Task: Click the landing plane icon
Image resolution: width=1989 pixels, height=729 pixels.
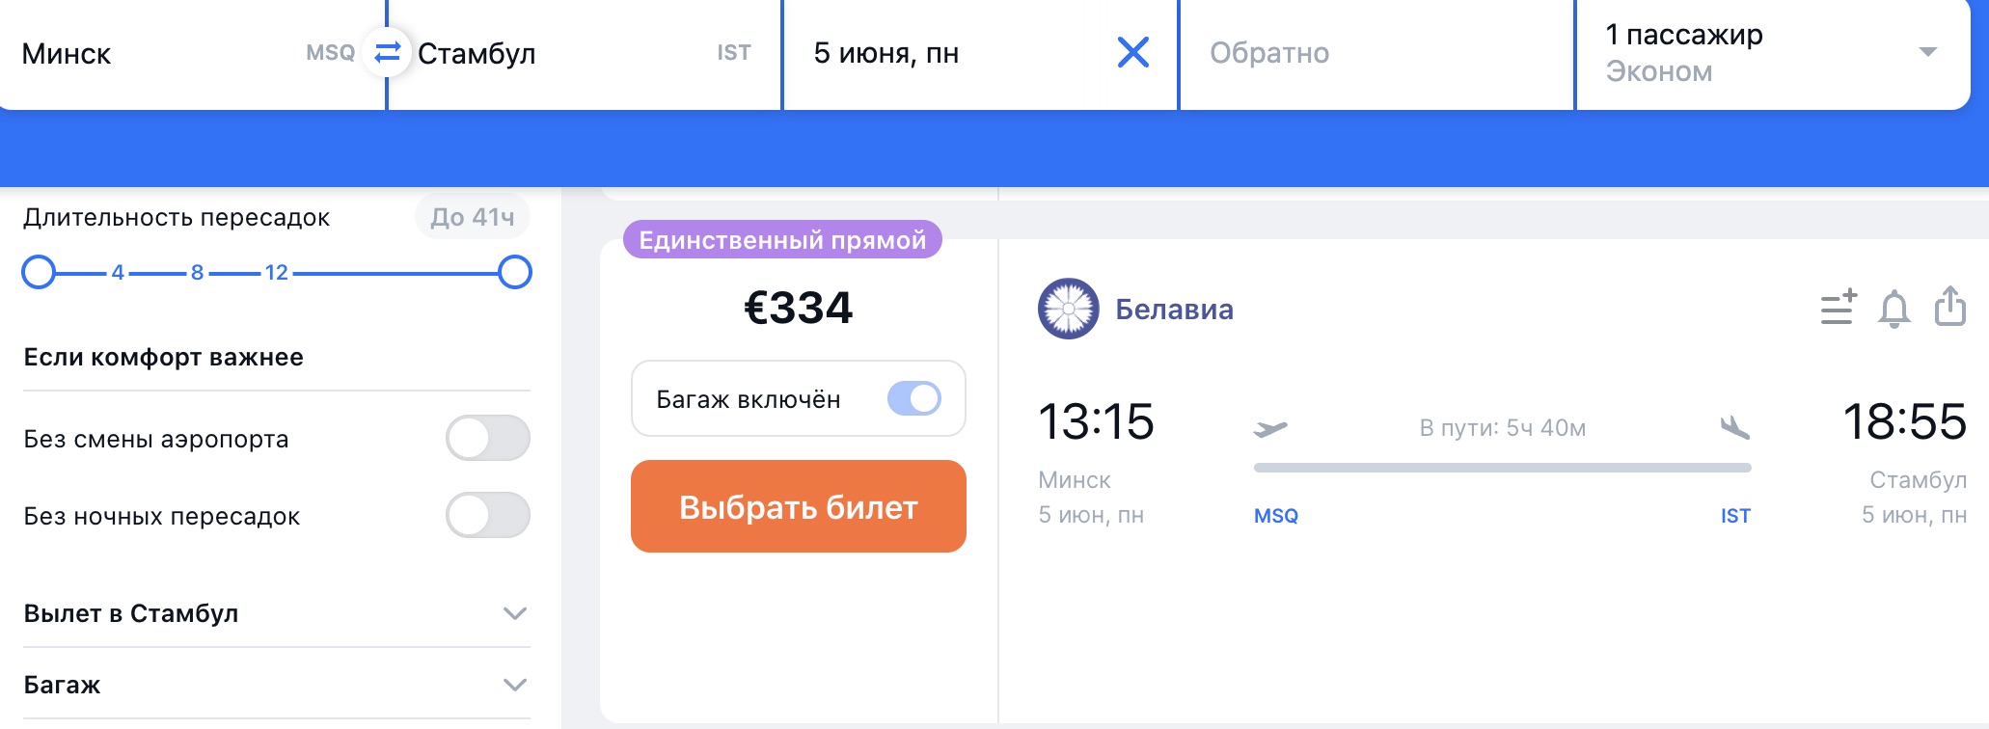Action: pos(1734,427)
